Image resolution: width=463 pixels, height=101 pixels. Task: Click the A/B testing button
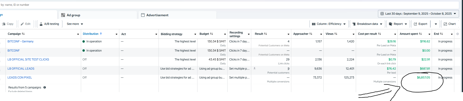click(x=50, y=24)
